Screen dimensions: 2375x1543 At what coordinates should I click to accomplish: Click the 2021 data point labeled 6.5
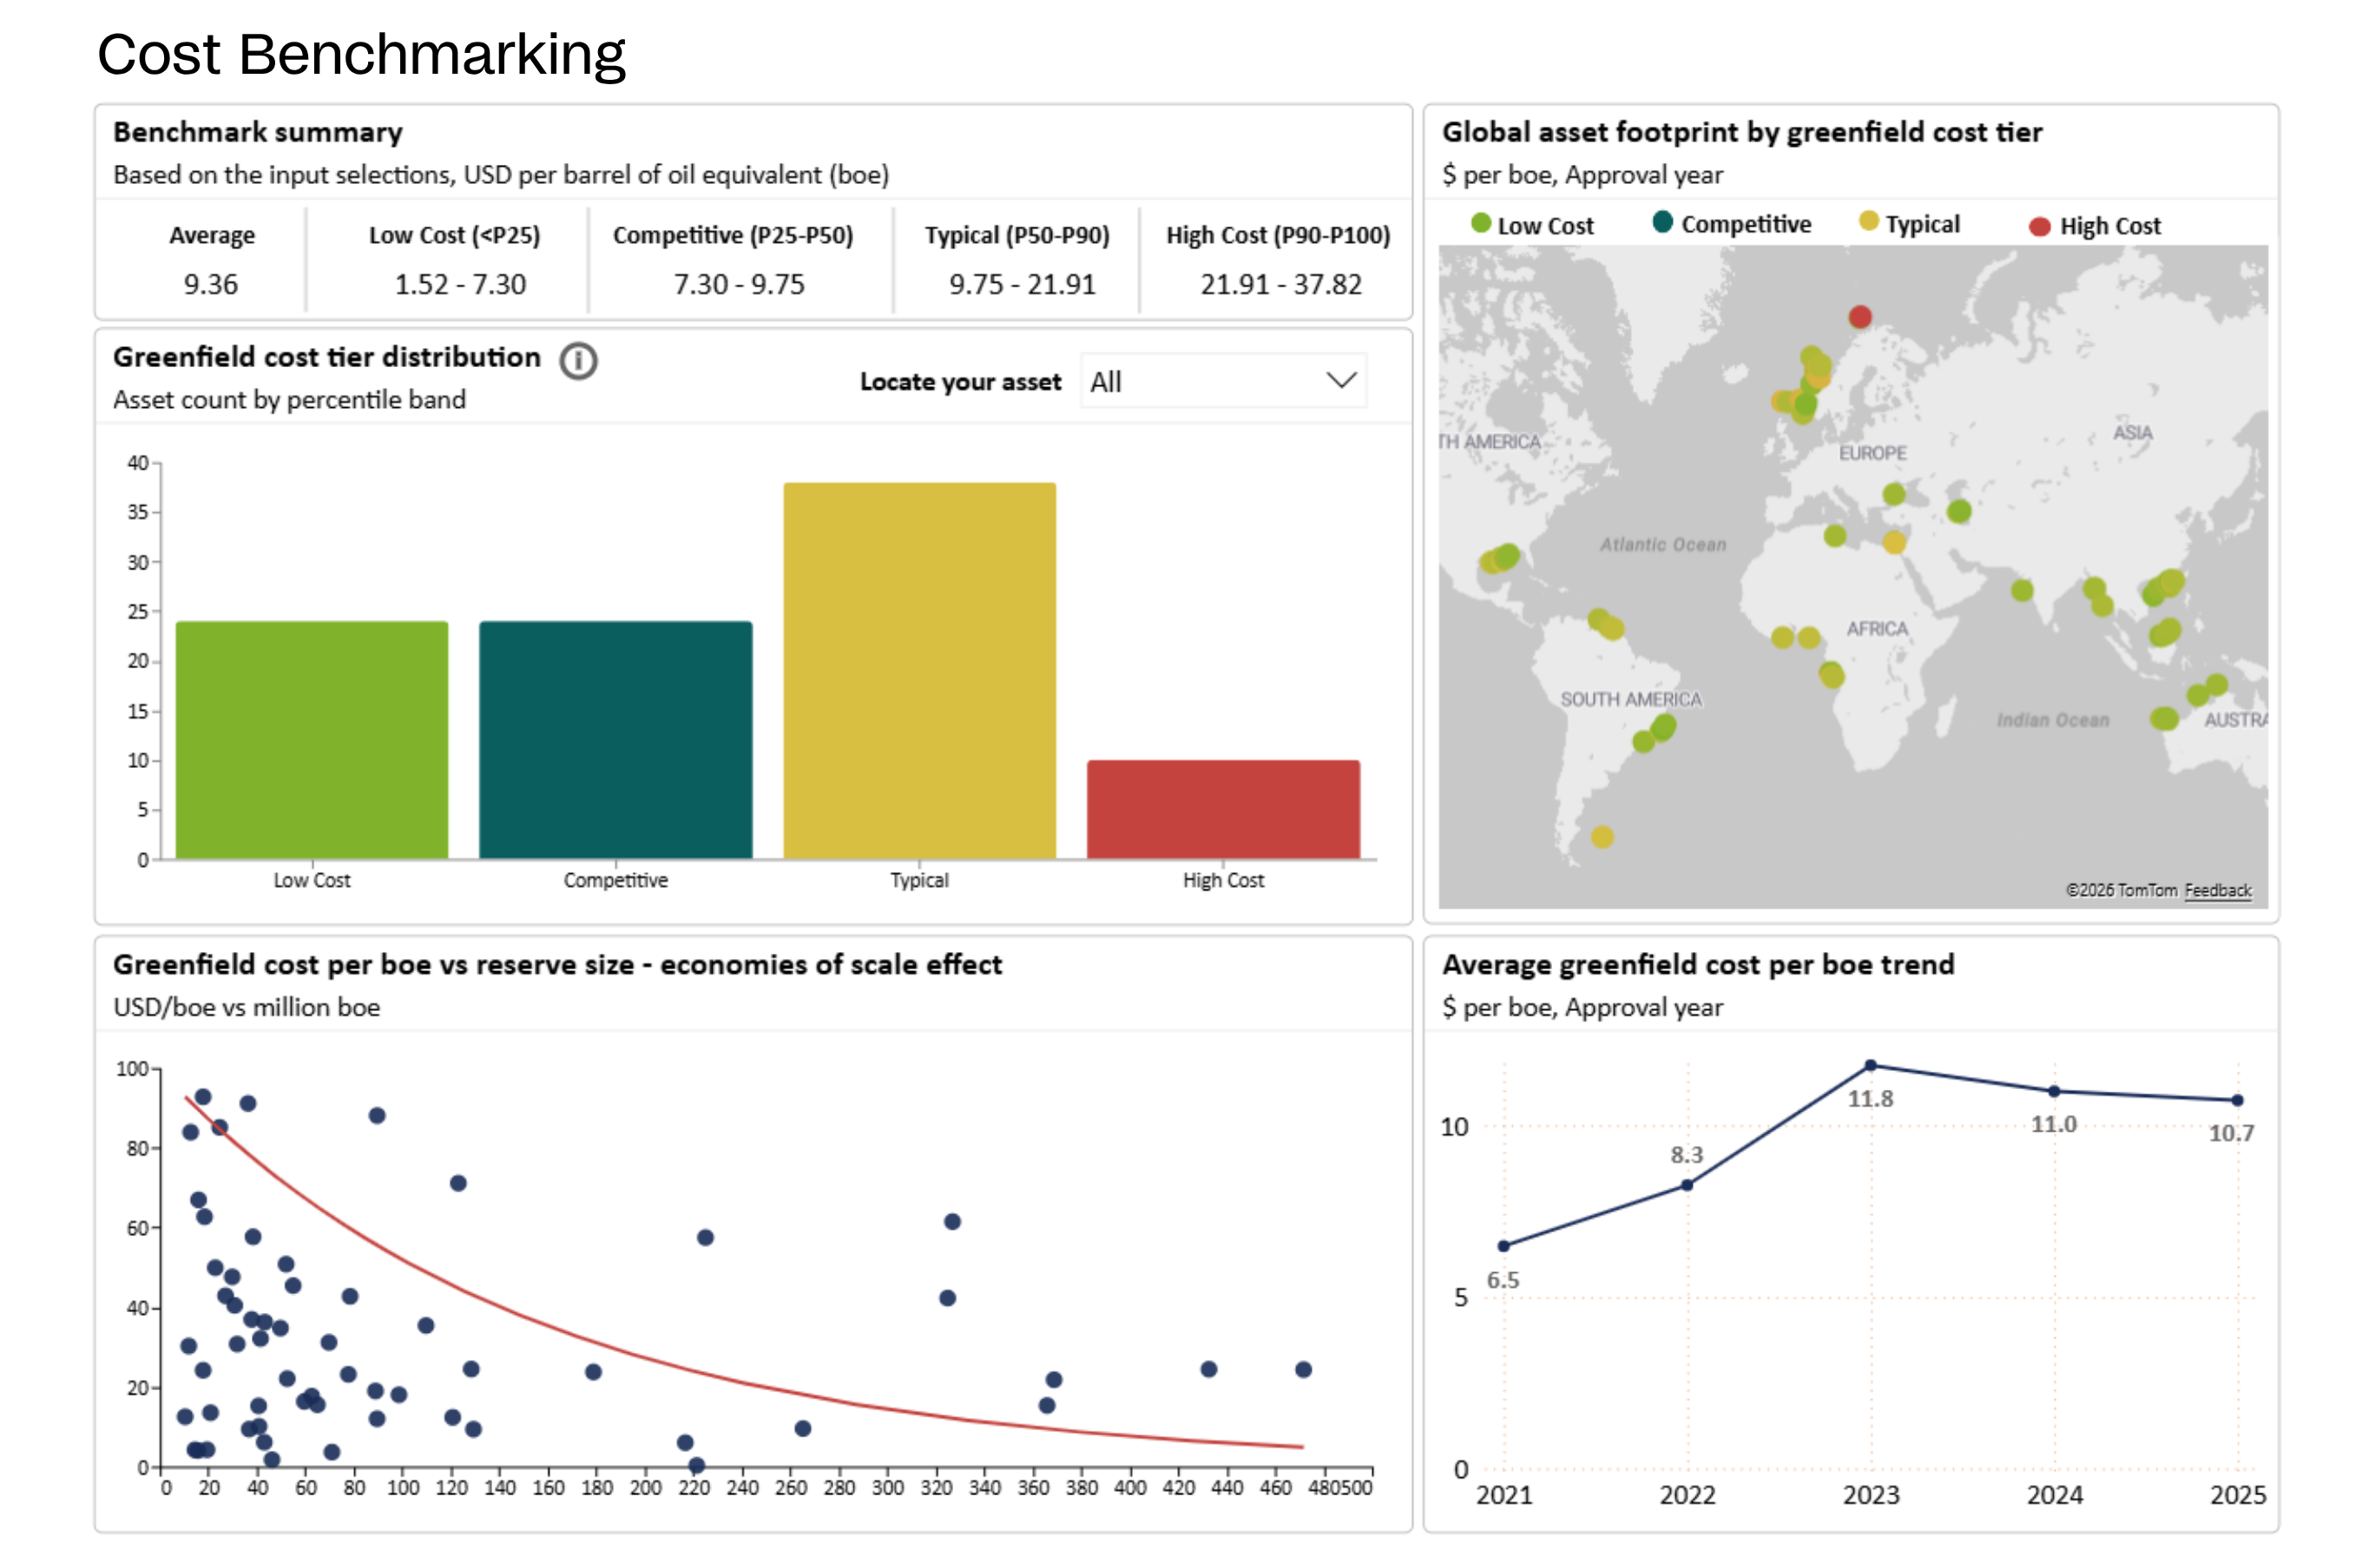(x=1503, y=1246)
